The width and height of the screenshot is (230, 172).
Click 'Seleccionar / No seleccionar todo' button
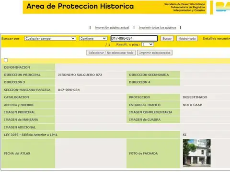tap(111, 53)
